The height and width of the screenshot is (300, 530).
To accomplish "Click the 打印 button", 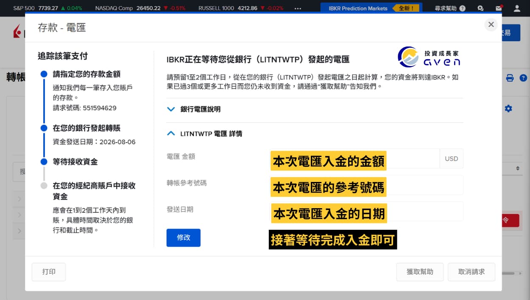I will coord(49,272).
